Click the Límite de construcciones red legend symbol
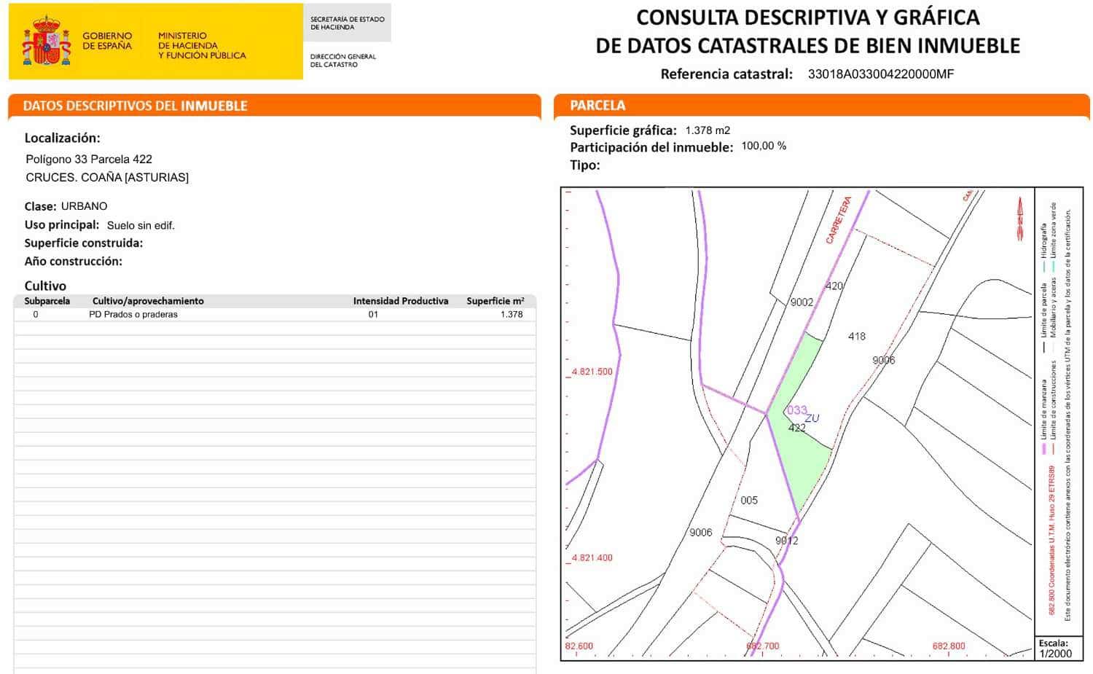 click(1053, 450)
